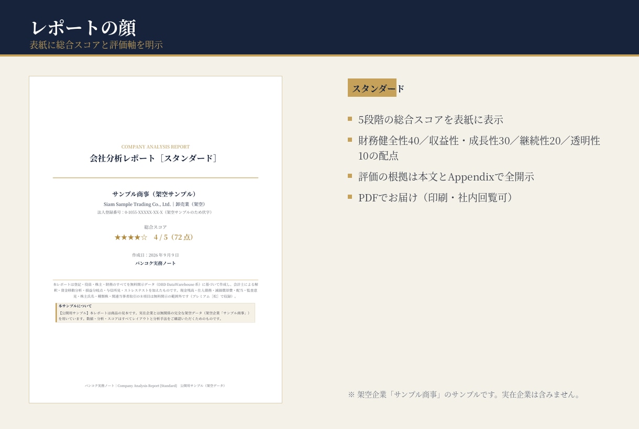Image resolution: width=639 pixels, height=429 pixels.
Task: Click the heading "レポートの顔"
Action: click(x=83, y=28)
